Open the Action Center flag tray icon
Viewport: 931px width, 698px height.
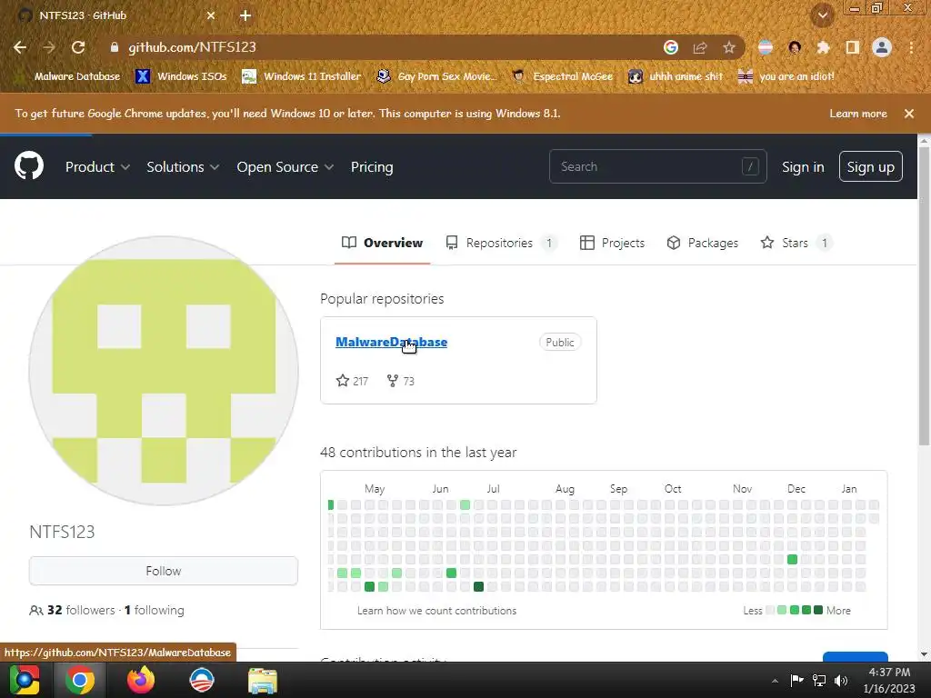(796, 681)
